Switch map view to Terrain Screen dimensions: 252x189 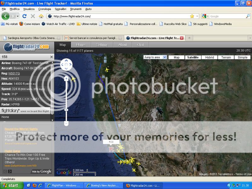(226, 57)
